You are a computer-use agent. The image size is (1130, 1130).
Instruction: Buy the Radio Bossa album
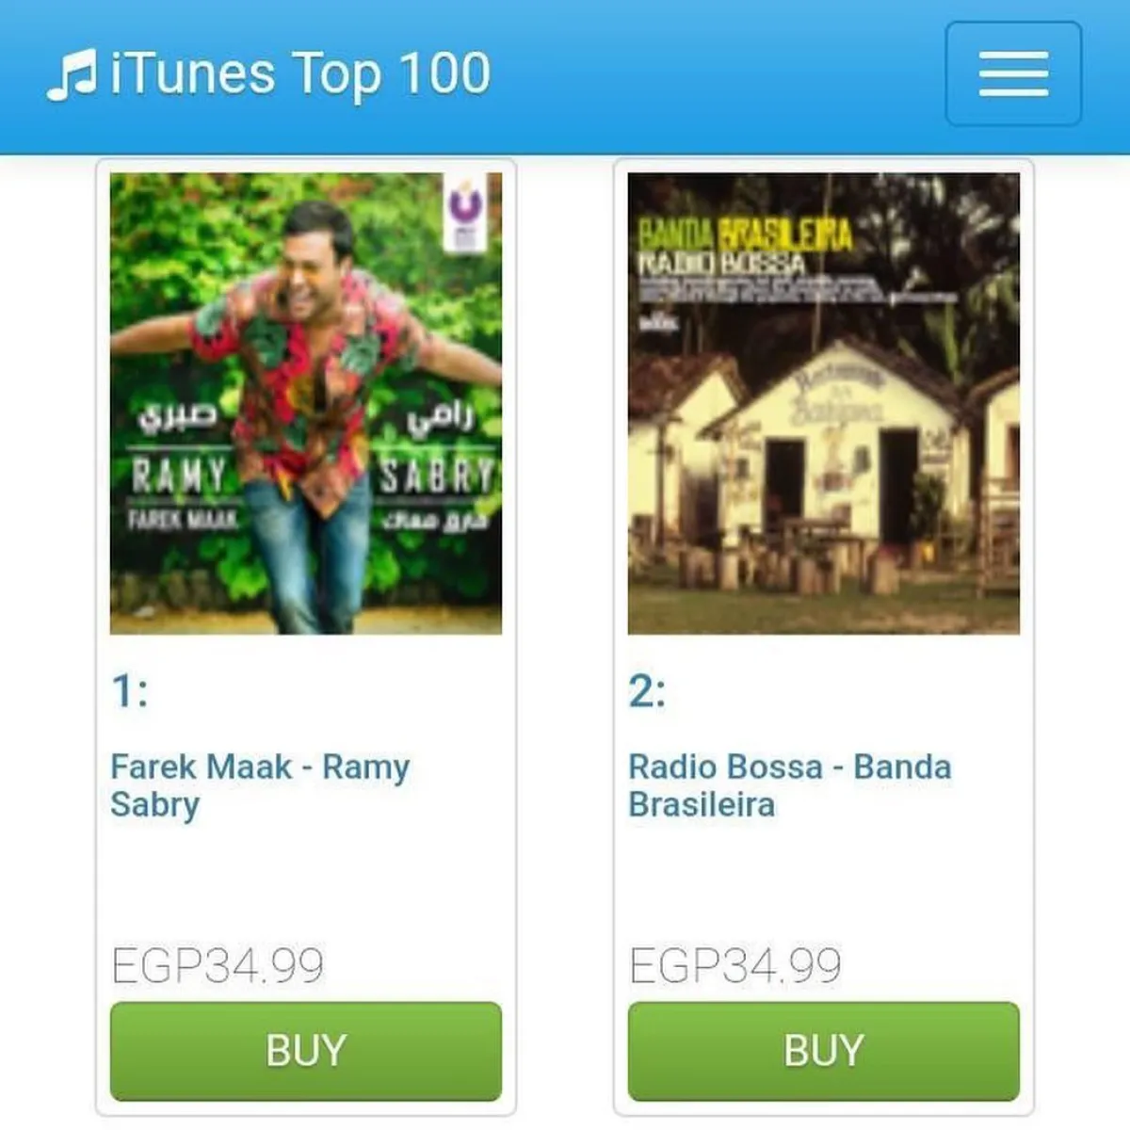(x=824, y=1051)
